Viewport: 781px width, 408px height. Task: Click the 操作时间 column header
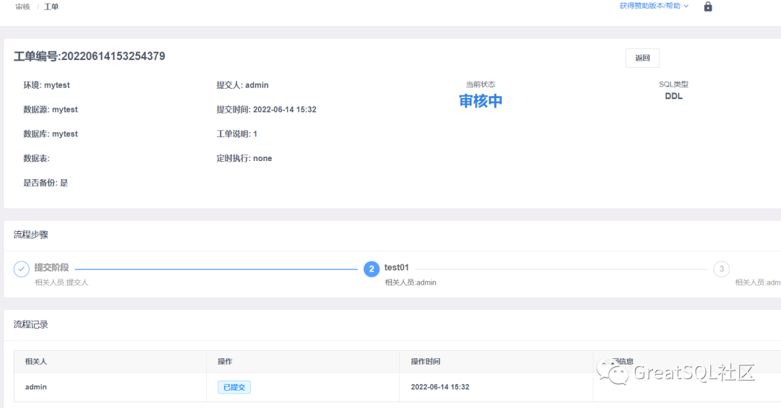coord(425,361)
